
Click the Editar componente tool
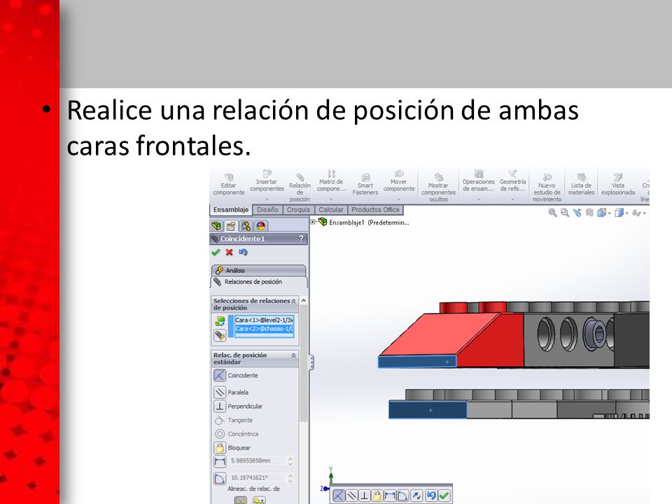point(228,184)
